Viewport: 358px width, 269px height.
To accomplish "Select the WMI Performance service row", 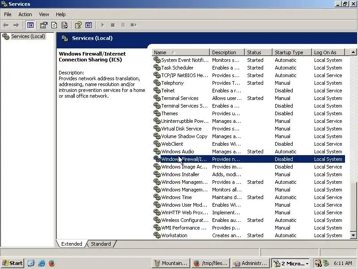I will coord(249,228).
